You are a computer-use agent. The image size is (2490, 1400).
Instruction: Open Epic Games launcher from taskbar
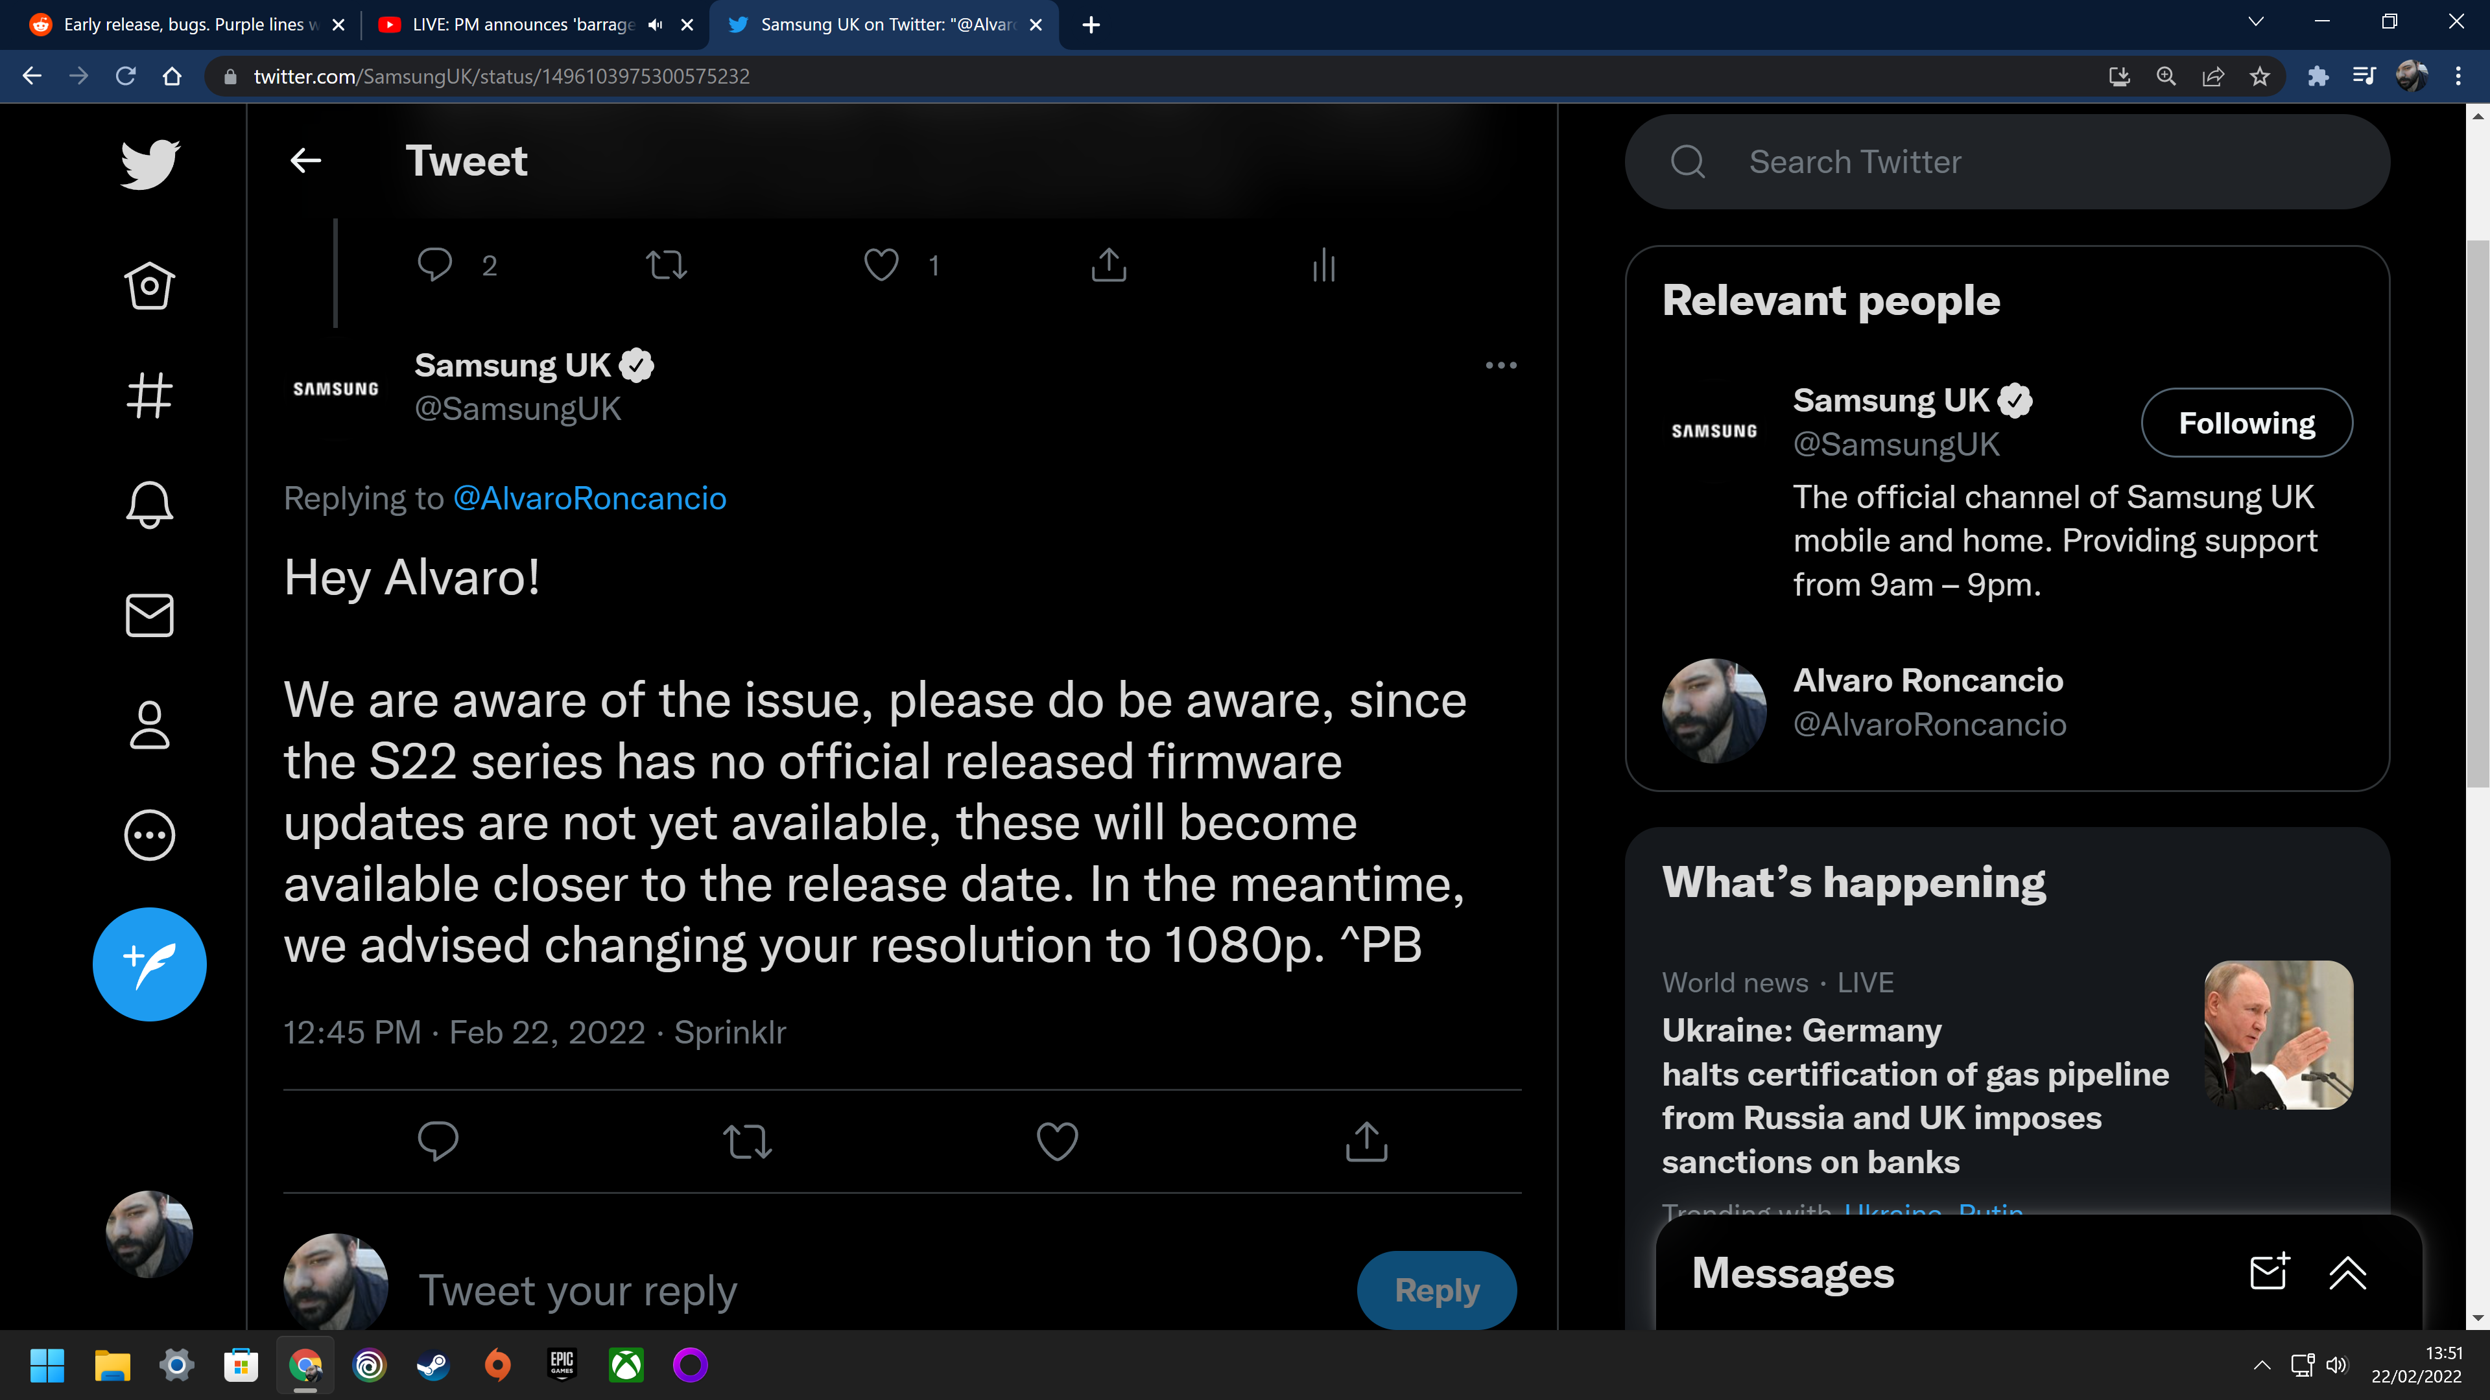pos(562,1364)
